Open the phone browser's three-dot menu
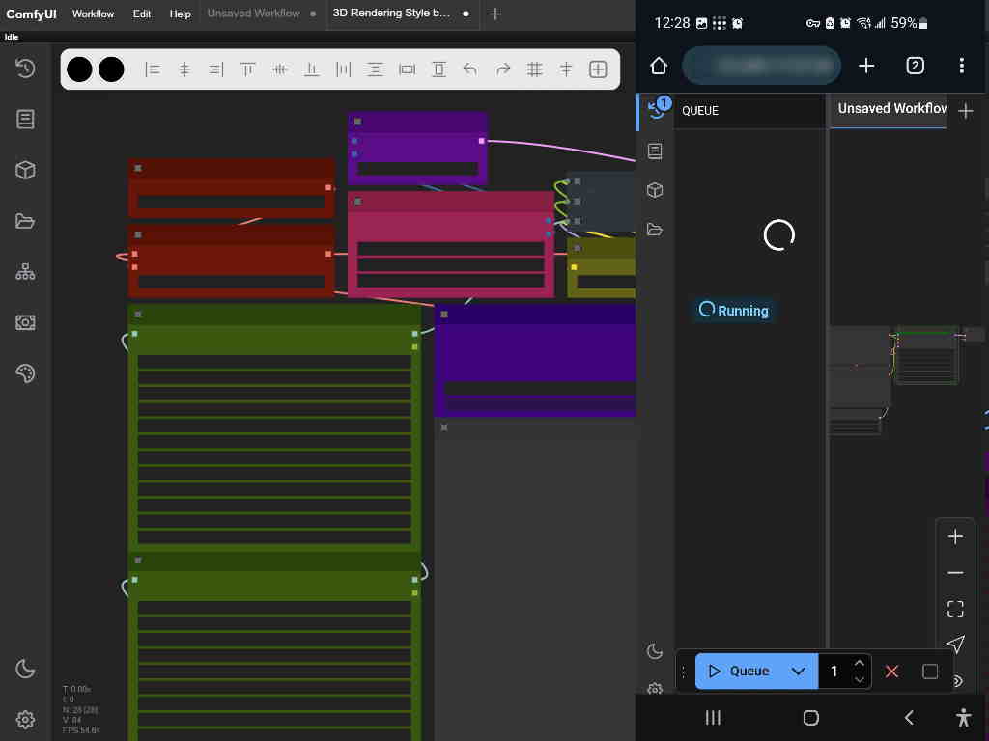Viewport: 989px width, 741px height. click(x=961, y=66)
